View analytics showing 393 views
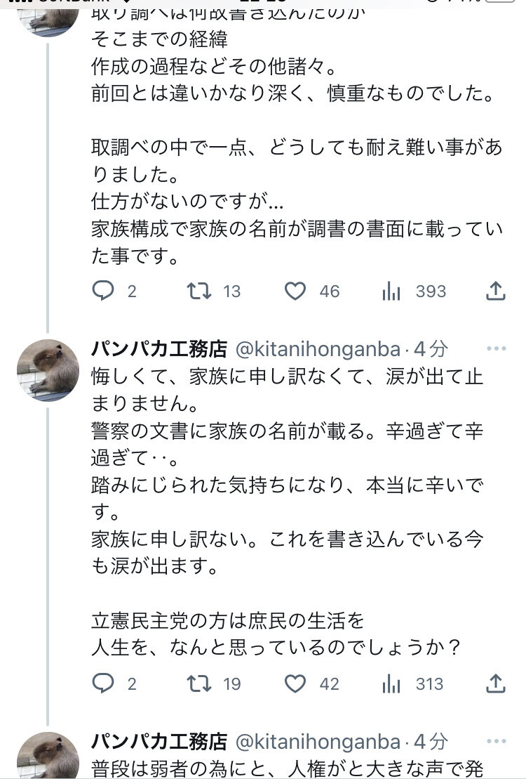526x779 pixels. click(391, 291)
